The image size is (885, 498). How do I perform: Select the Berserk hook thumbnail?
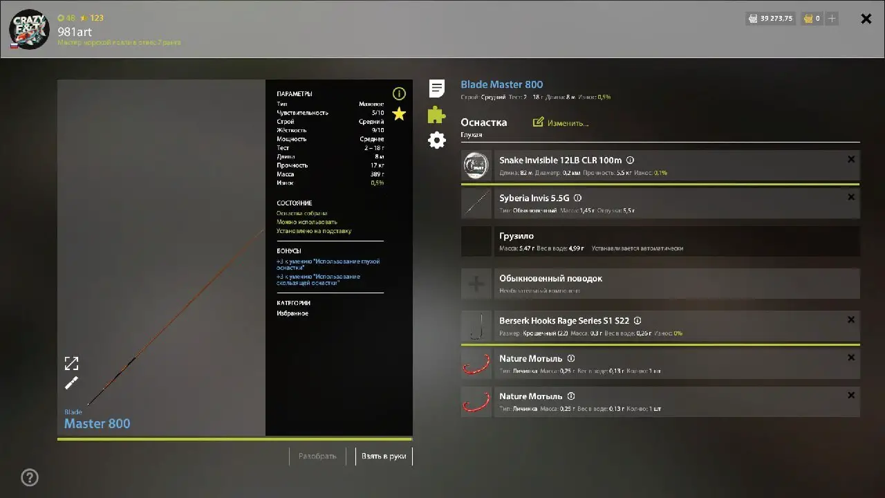coord(476,326)
